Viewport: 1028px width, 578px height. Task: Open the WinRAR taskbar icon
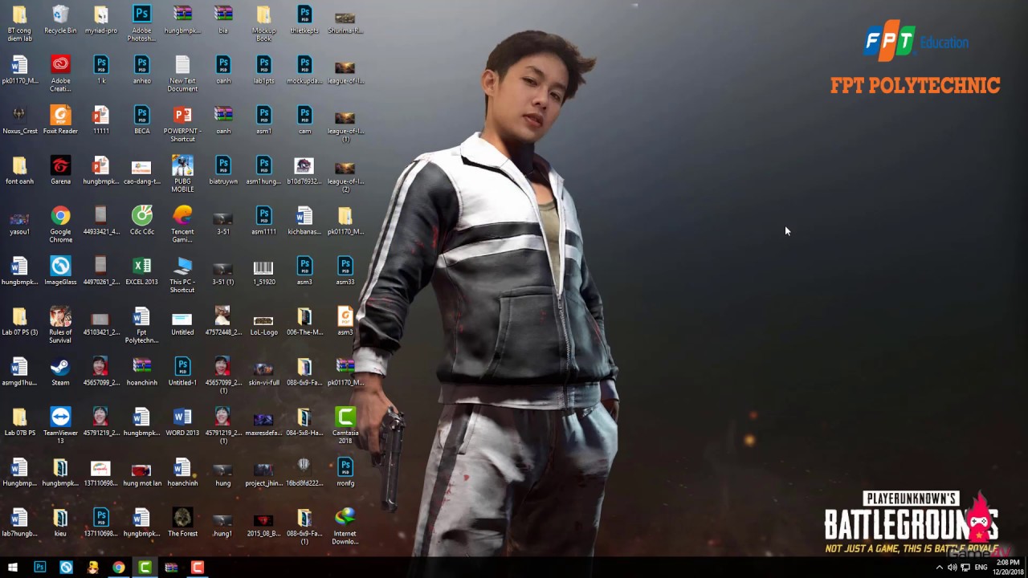pyautogui.click(x=171, y=568)
